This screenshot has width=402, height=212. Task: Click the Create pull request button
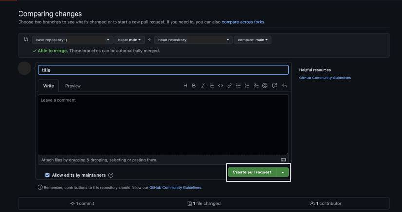(252, 172)
